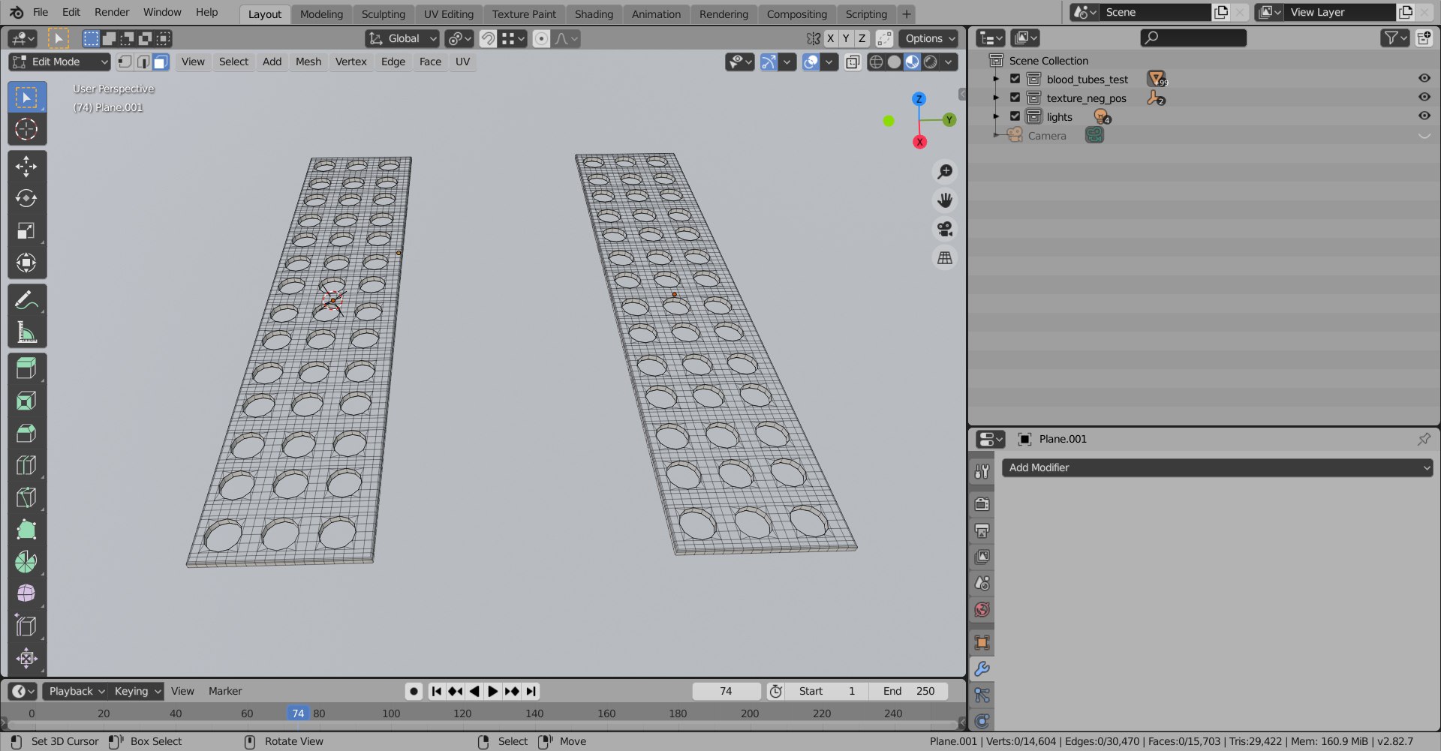
Task: Click the Options button in header
Action: [x=929, y=39]
